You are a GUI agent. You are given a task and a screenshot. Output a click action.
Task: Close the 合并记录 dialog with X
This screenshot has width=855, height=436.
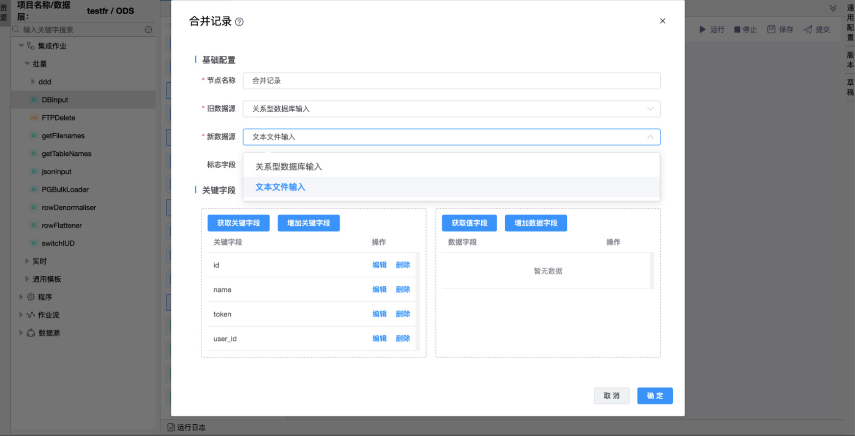(662, 21)
